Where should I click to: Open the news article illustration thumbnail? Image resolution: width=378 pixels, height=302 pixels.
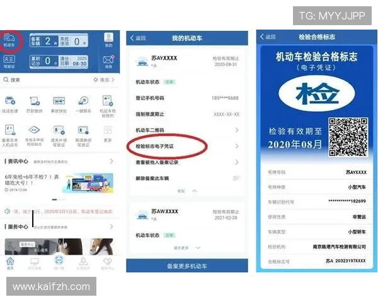pyautogui.click(x=88, y=183)
